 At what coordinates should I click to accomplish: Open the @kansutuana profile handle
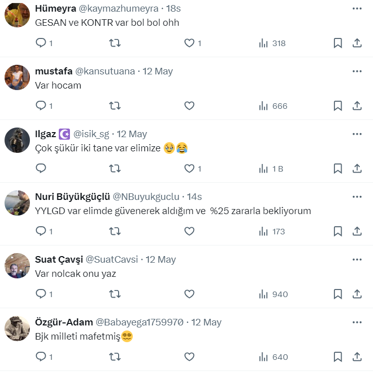tap(105, 71)
